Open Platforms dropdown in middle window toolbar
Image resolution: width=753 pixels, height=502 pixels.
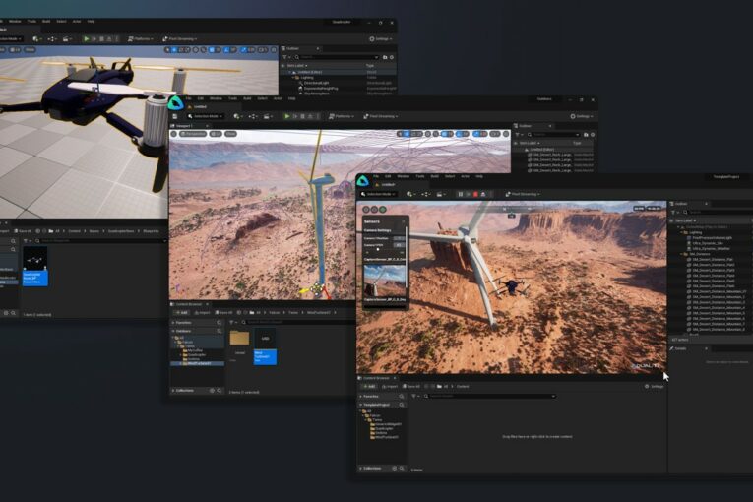coord(342,116)
